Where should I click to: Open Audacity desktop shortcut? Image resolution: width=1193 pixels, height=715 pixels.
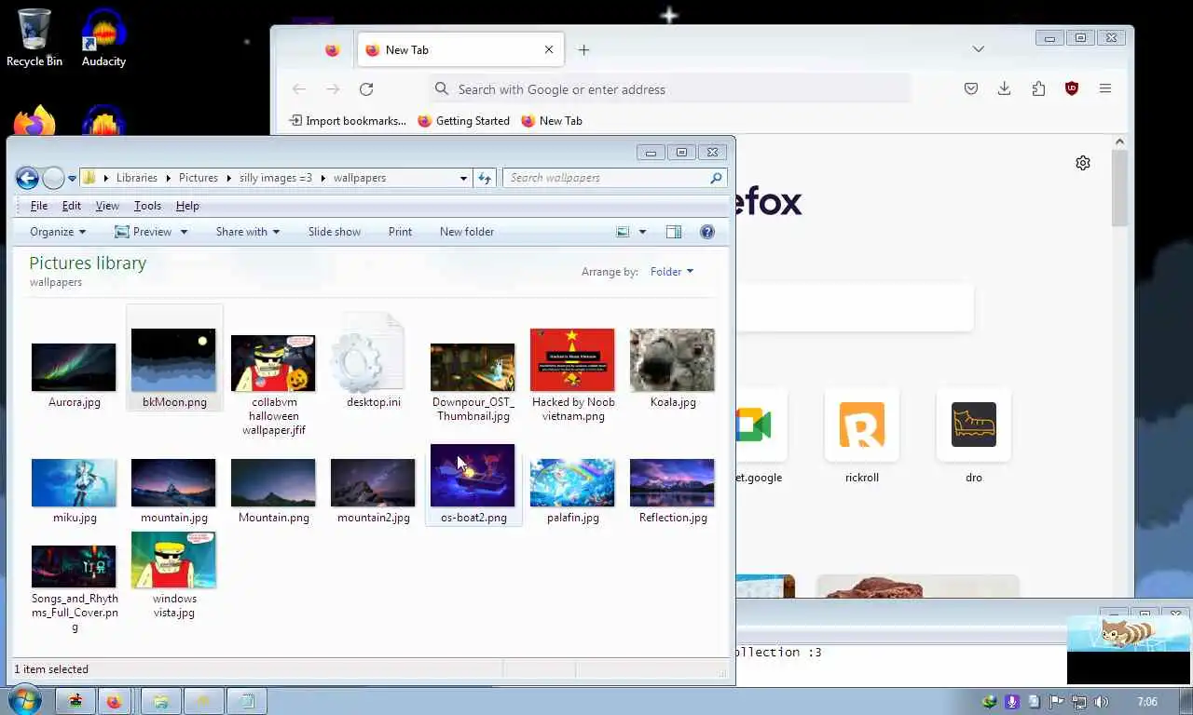[x=103, y=37]
